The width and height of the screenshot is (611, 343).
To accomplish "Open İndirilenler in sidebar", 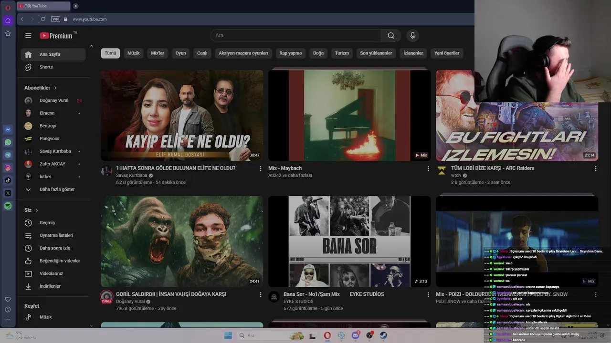I will 53,286.
